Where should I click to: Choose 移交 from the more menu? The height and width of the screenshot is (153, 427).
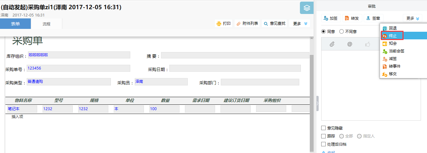click(403, 74)
